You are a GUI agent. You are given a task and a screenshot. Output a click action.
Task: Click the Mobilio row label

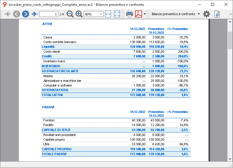48,76
